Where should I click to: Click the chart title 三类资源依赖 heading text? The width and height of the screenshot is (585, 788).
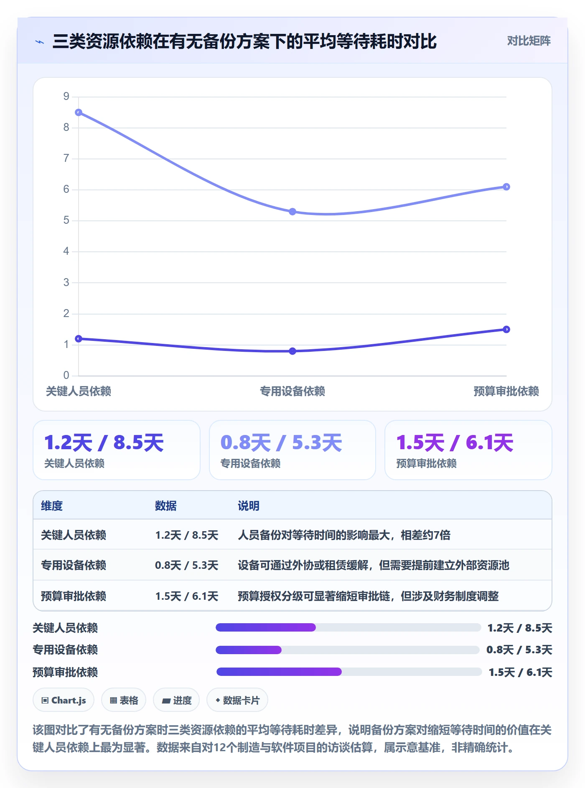tap(244, 41)
